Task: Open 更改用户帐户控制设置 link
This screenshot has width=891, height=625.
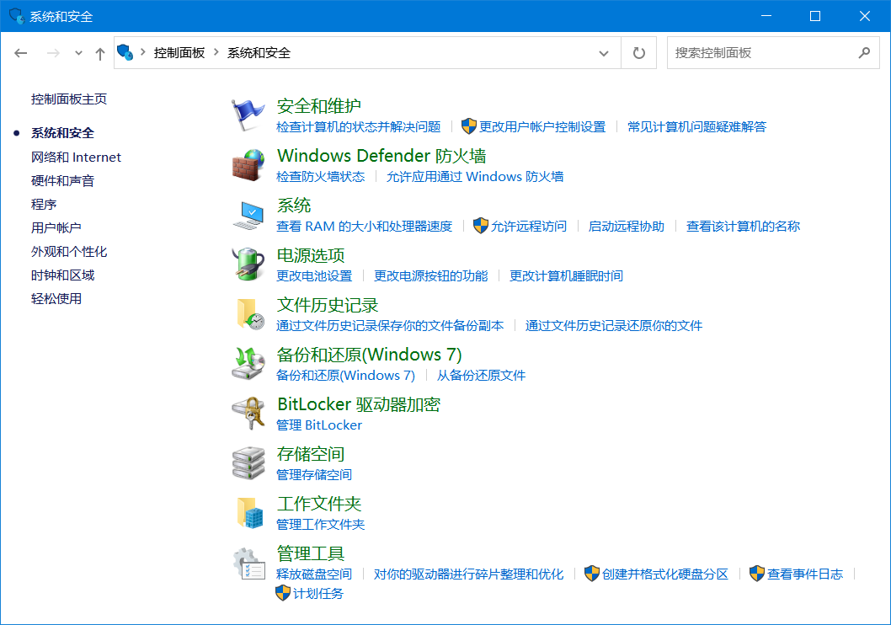Action: (x=542, y=127)
